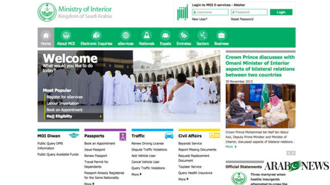Click the news slider next arrow
The image size is (330, 185).
[x=293, y=153]
